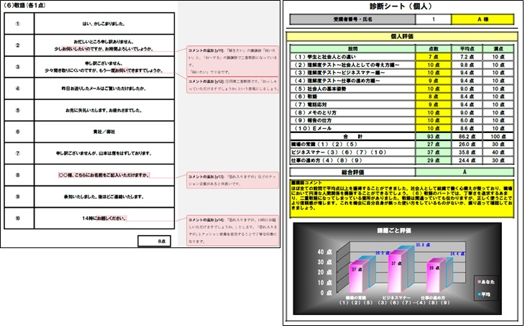Viewport: 525px width, 328px height.
Task: Select the row '（8）メモのとり方'
Action: coord(402,113)
